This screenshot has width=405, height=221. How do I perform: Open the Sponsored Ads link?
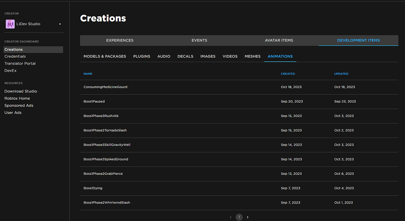[19, 105]
